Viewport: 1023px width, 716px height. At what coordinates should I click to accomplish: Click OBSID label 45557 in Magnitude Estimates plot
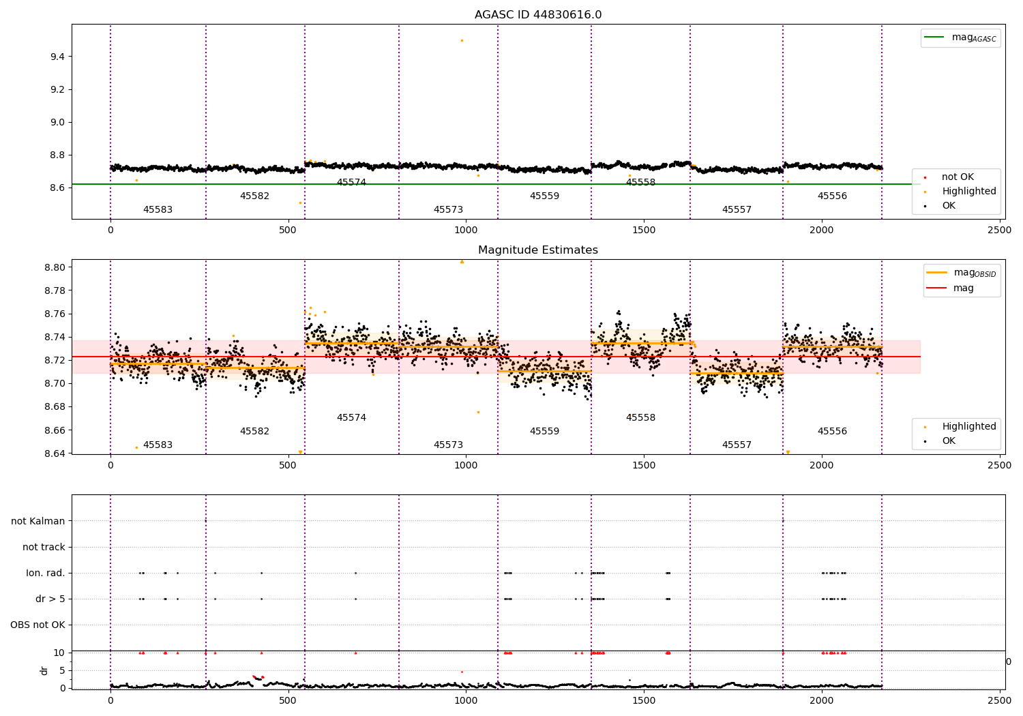click(737, 445)
